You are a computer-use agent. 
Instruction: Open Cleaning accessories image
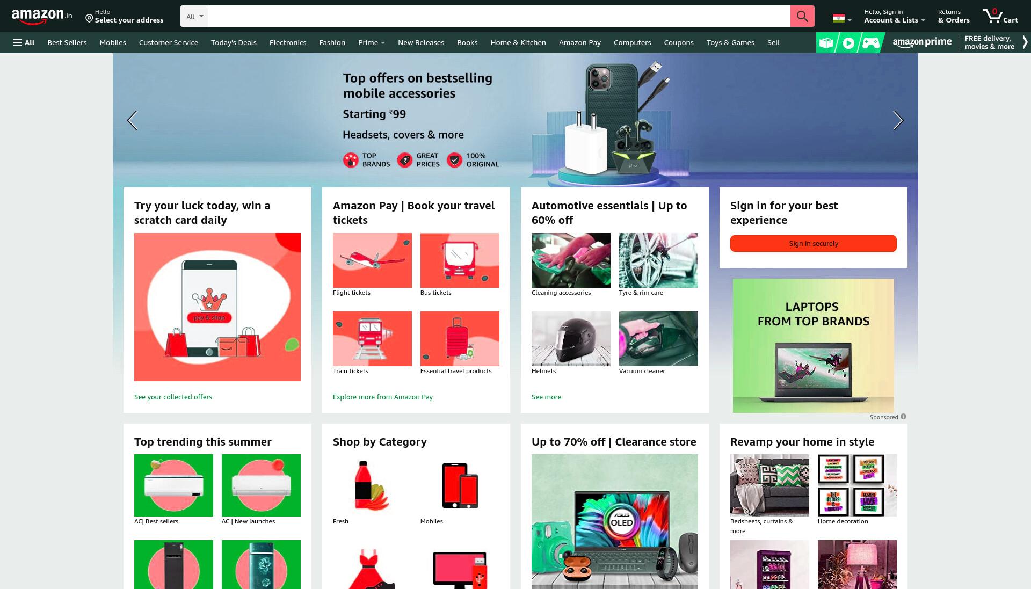click(571, 260)
